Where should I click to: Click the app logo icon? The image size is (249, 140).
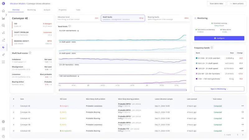(3, 3)
